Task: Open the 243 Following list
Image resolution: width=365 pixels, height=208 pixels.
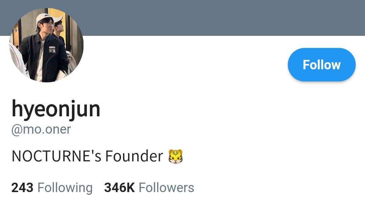Action: 52,188
